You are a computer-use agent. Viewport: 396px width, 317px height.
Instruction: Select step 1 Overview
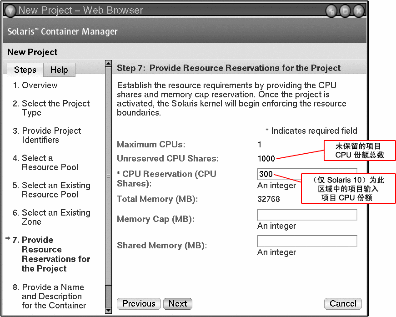pos(35,86)
